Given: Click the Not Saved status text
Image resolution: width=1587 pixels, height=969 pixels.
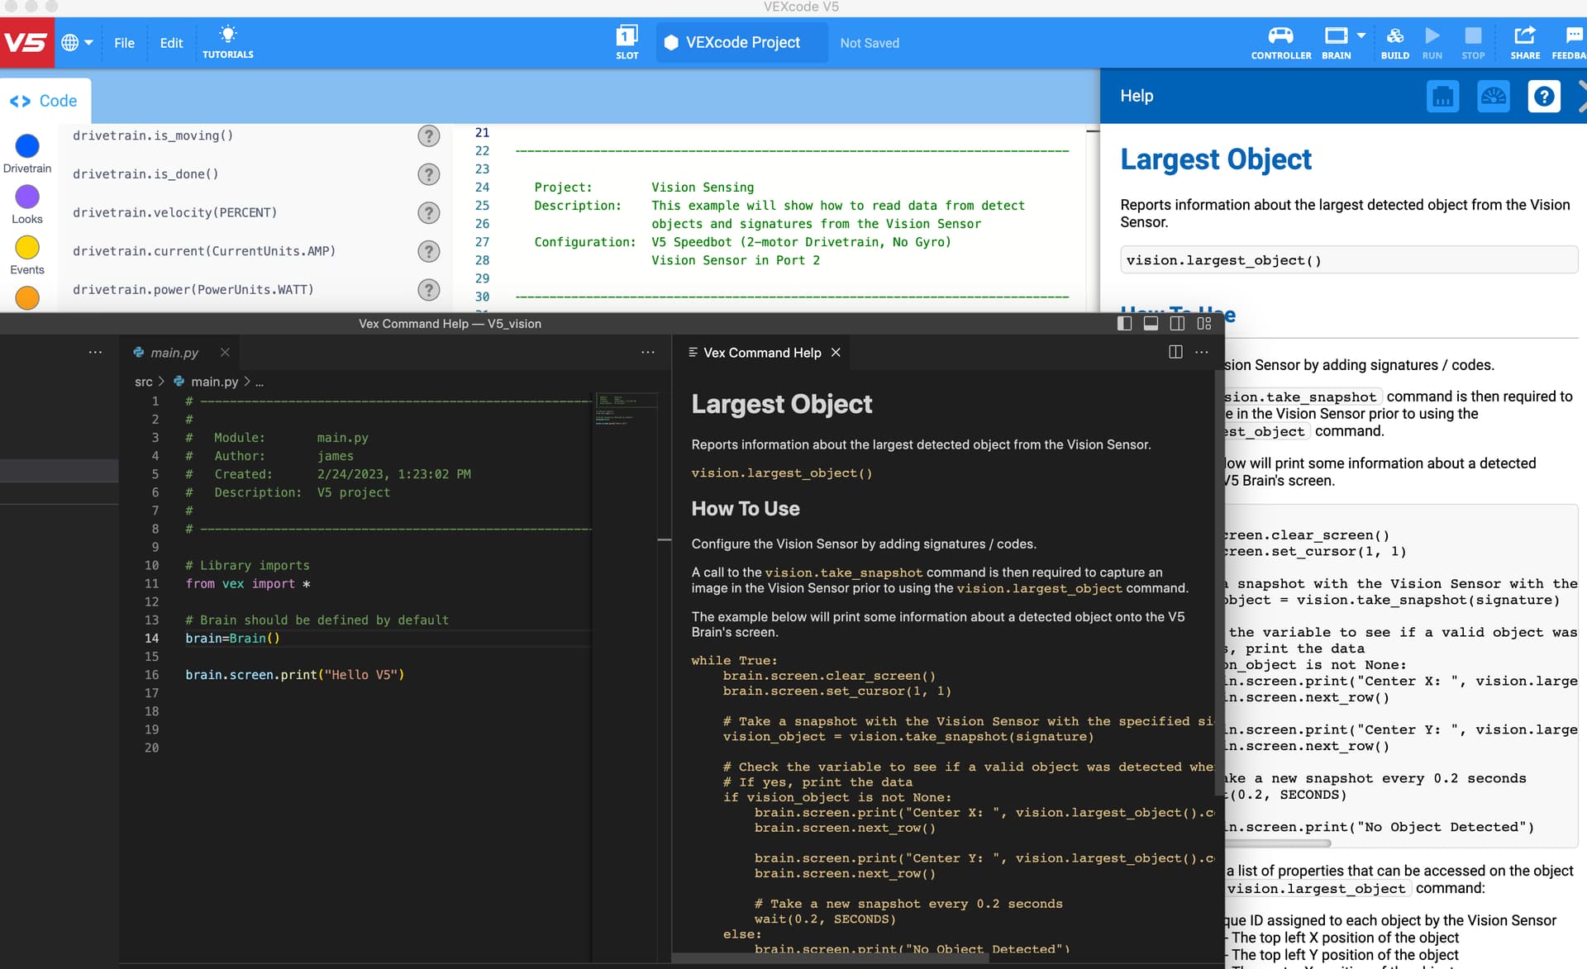Looking at the screenshot, I should (870, 43).
